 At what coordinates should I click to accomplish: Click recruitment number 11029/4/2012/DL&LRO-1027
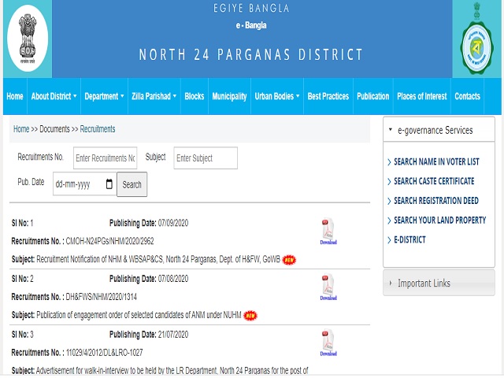104,353
